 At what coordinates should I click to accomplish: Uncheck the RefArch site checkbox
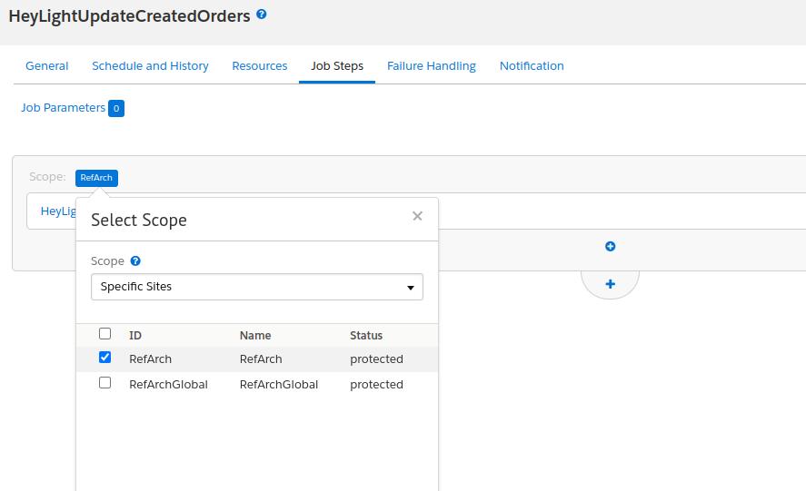pos(104,357)
